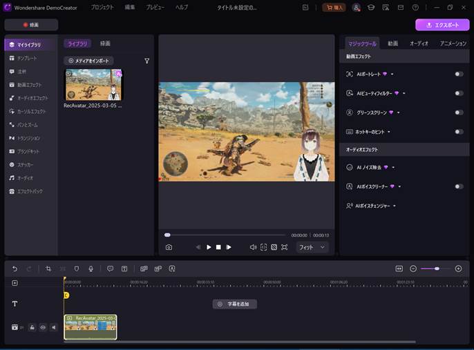Click the timeline zoom in plus button
Image resolution: width=474 pixels, height=350 pixels.
point(458,269)
